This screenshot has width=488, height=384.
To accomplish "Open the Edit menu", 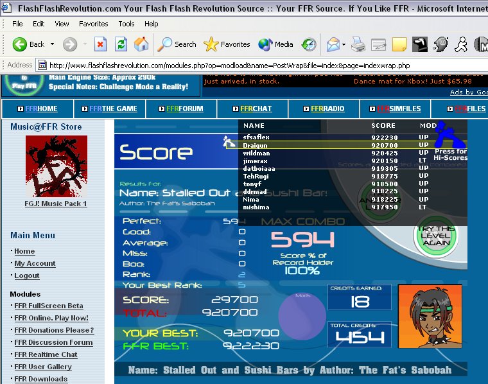I will click(39, 24).
